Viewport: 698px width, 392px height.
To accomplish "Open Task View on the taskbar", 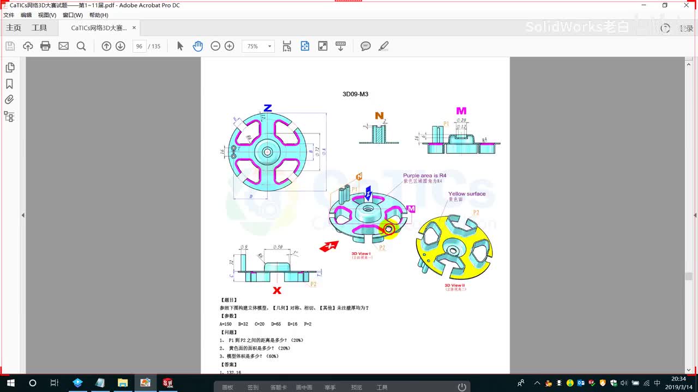I will tap(54, 383).
